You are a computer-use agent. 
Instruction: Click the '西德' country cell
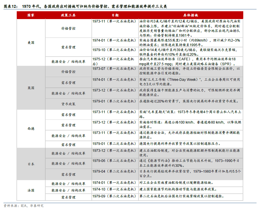tap(31, 128)
